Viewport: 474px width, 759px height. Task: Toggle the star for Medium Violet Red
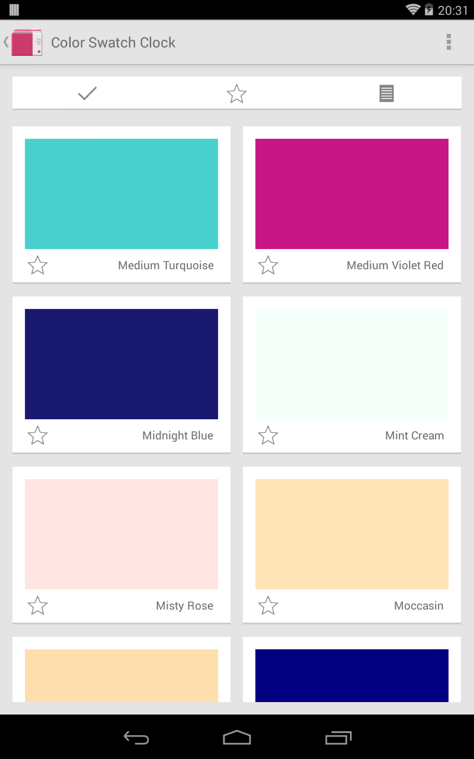tap(268, 265)
